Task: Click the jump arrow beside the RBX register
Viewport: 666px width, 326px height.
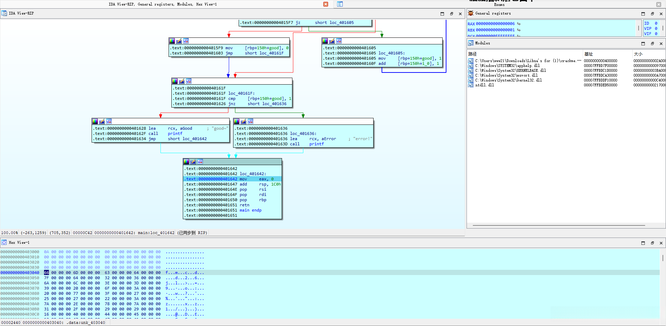Action: [519, 30]
